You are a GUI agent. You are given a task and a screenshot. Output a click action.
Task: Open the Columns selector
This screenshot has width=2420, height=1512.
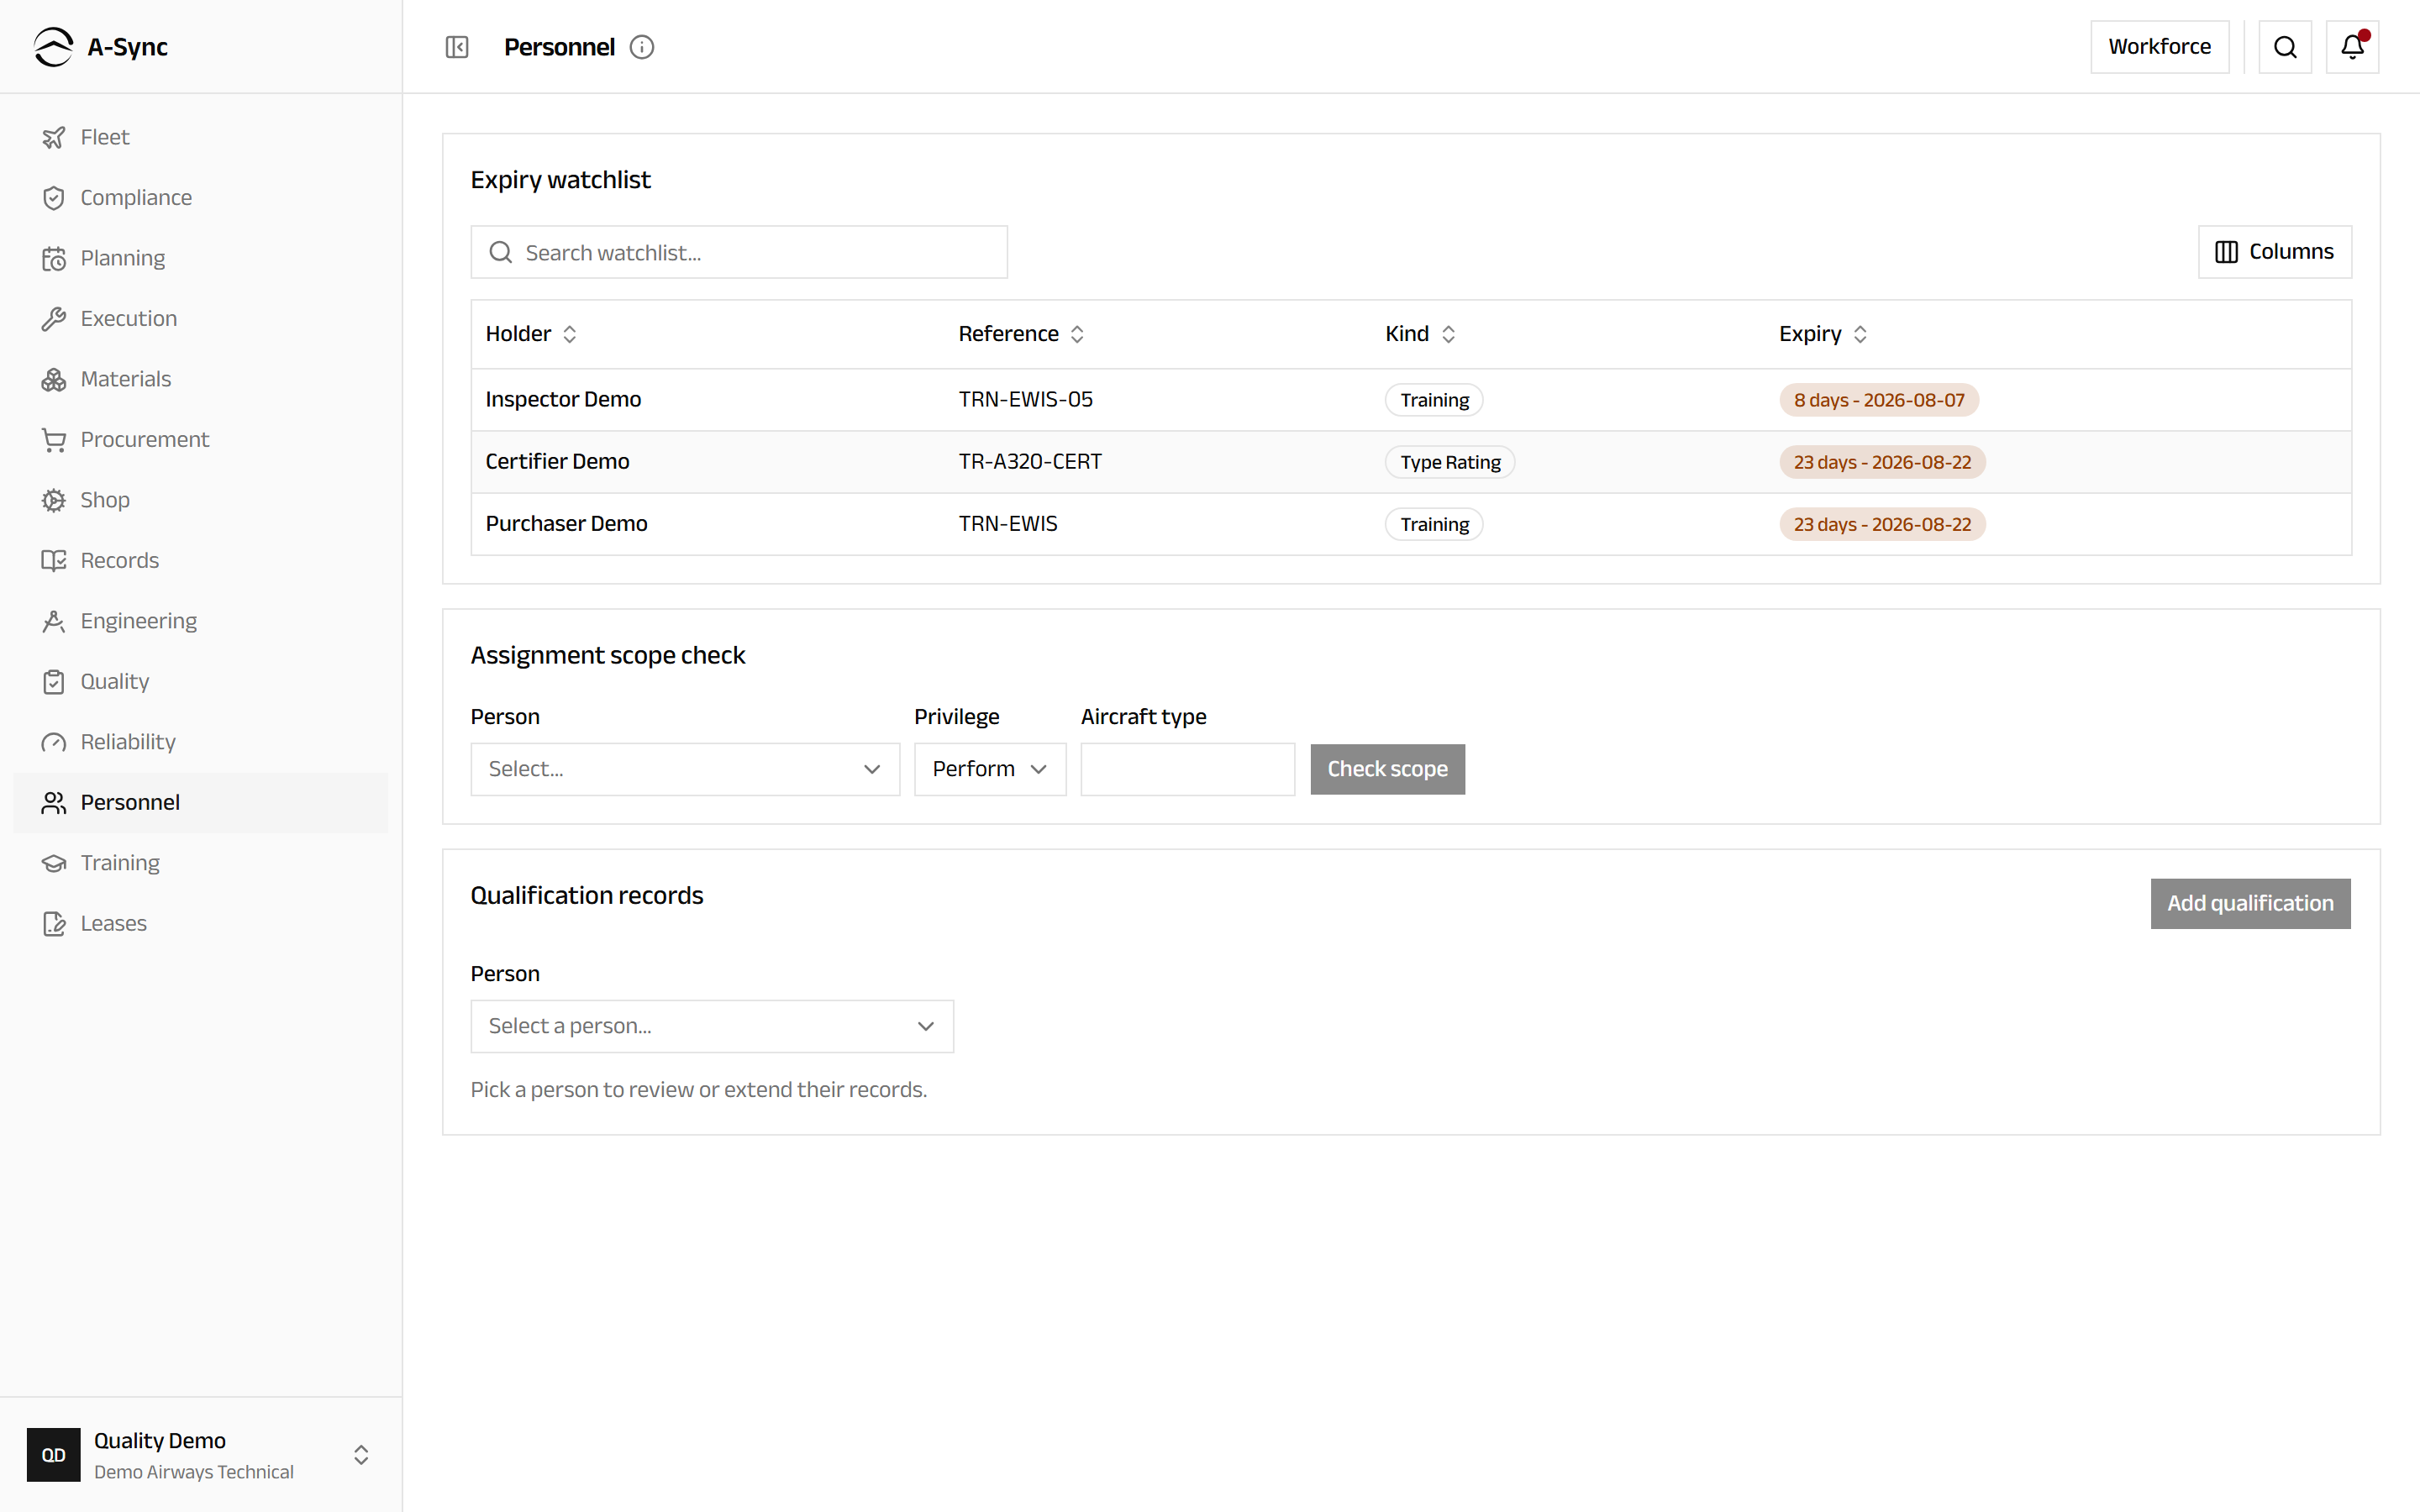click(x=2274, y=252)
